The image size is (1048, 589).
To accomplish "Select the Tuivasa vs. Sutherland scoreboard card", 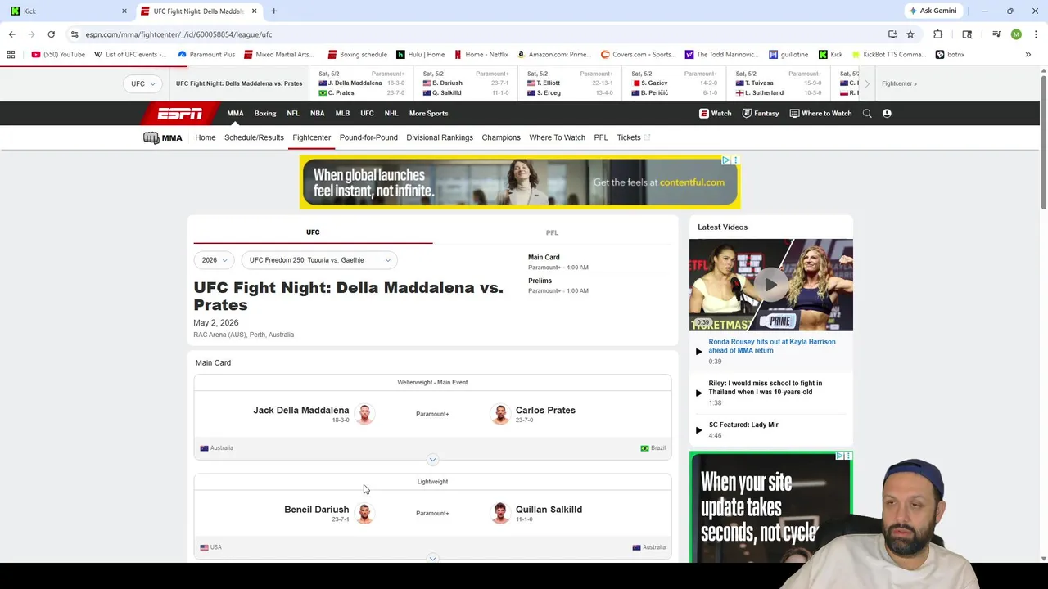I will [779, 83].
